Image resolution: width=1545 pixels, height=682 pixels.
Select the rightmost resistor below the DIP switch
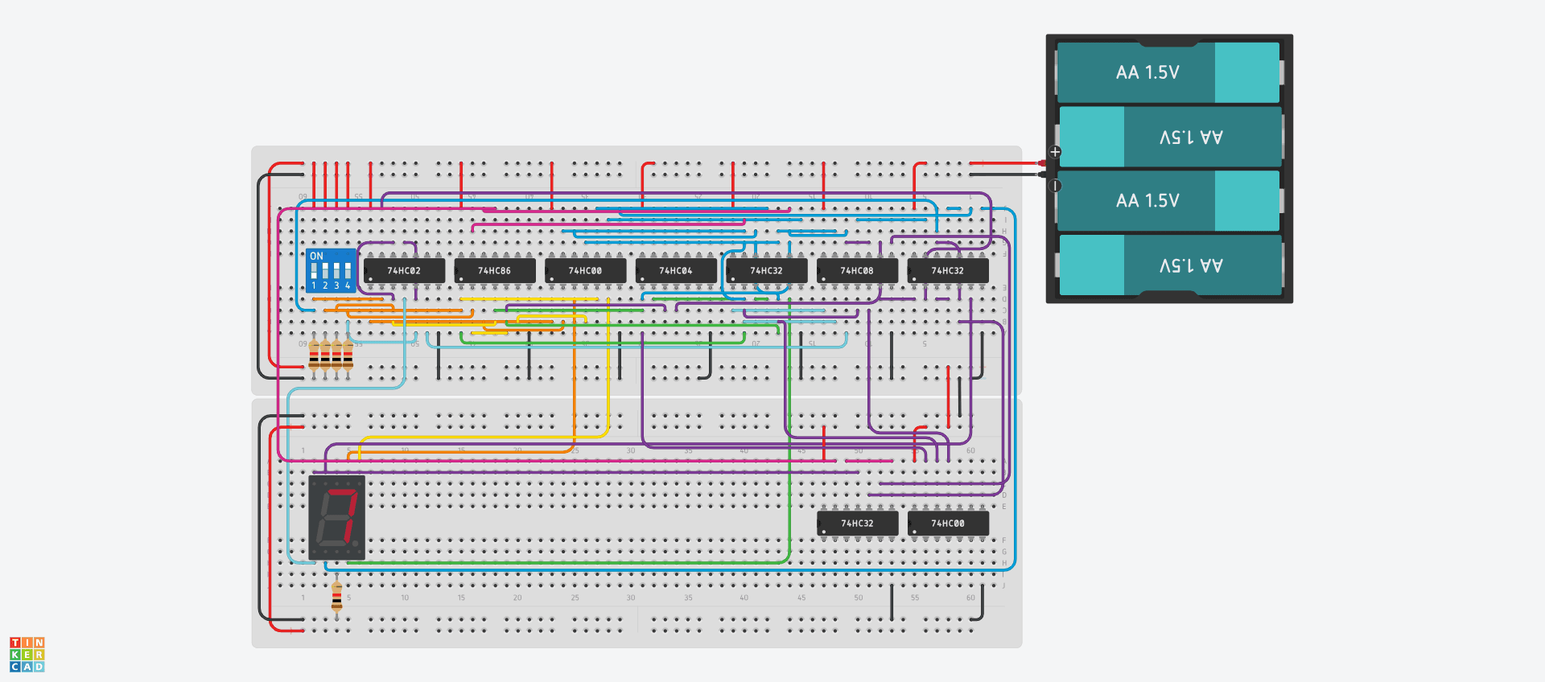(x=348, y=355)
